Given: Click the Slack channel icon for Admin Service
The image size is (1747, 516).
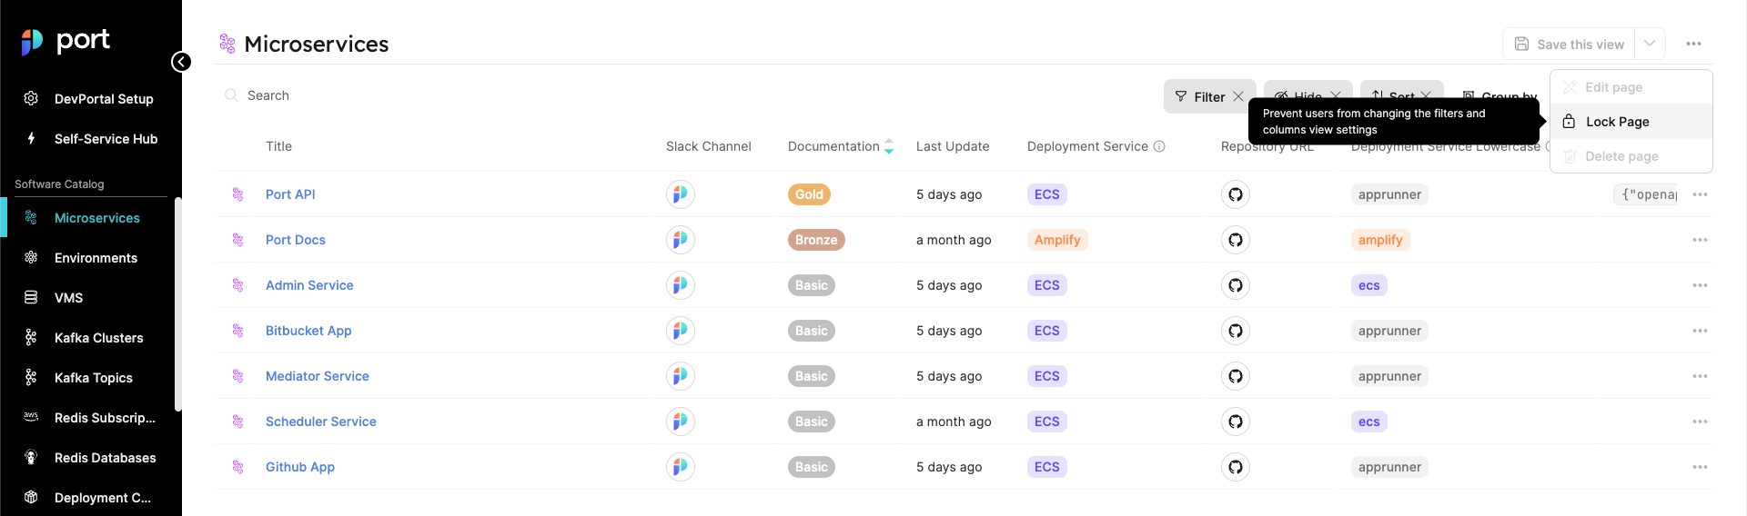Looking at the screenshot, I should pyautogui.click(x=681, y=285).
